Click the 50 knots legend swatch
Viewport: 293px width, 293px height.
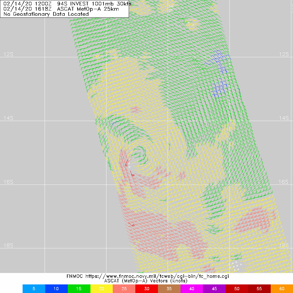[x=237, y=289]
